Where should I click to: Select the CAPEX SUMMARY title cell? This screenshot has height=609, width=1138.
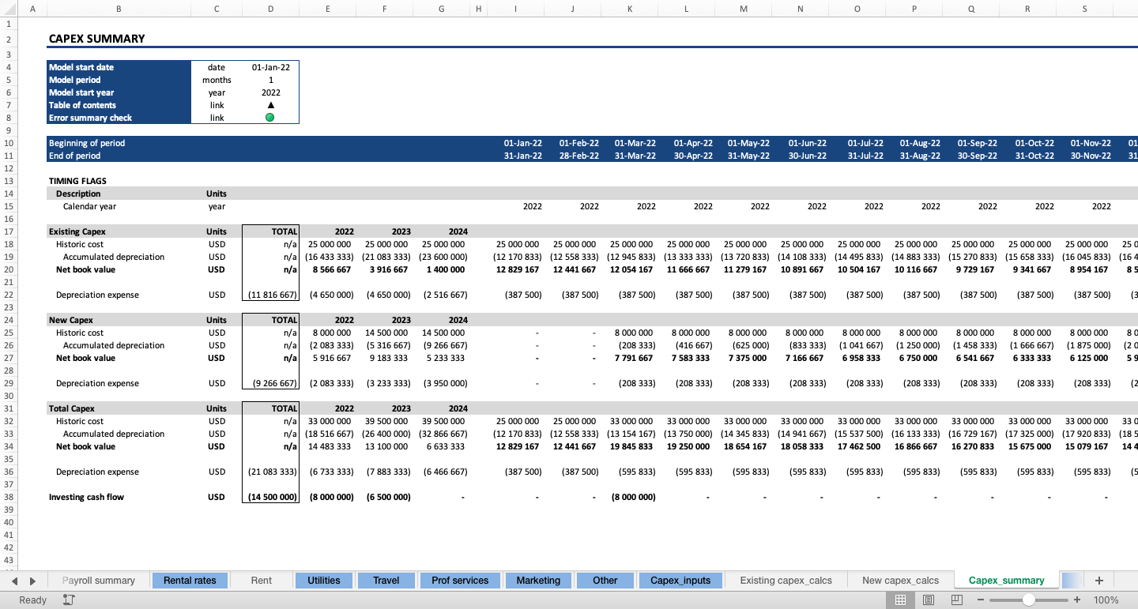(x=96, y=39)
